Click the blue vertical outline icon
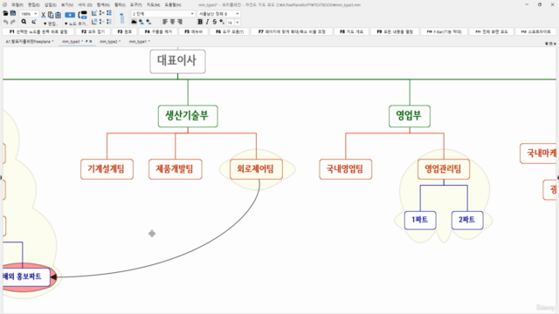 tap(122, 17)
